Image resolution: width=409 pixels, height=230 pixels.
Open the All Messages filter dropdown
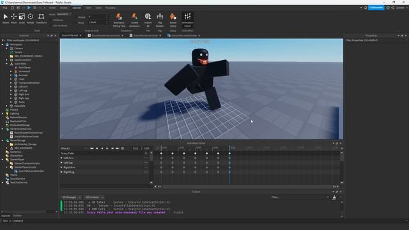click(x=72, y=197)
